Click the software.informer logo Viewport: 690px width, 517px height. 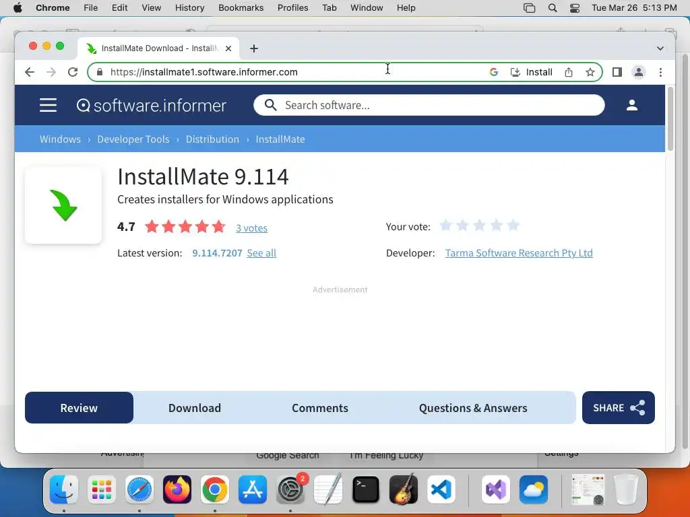pyautogui.click(x=152, y=106)
